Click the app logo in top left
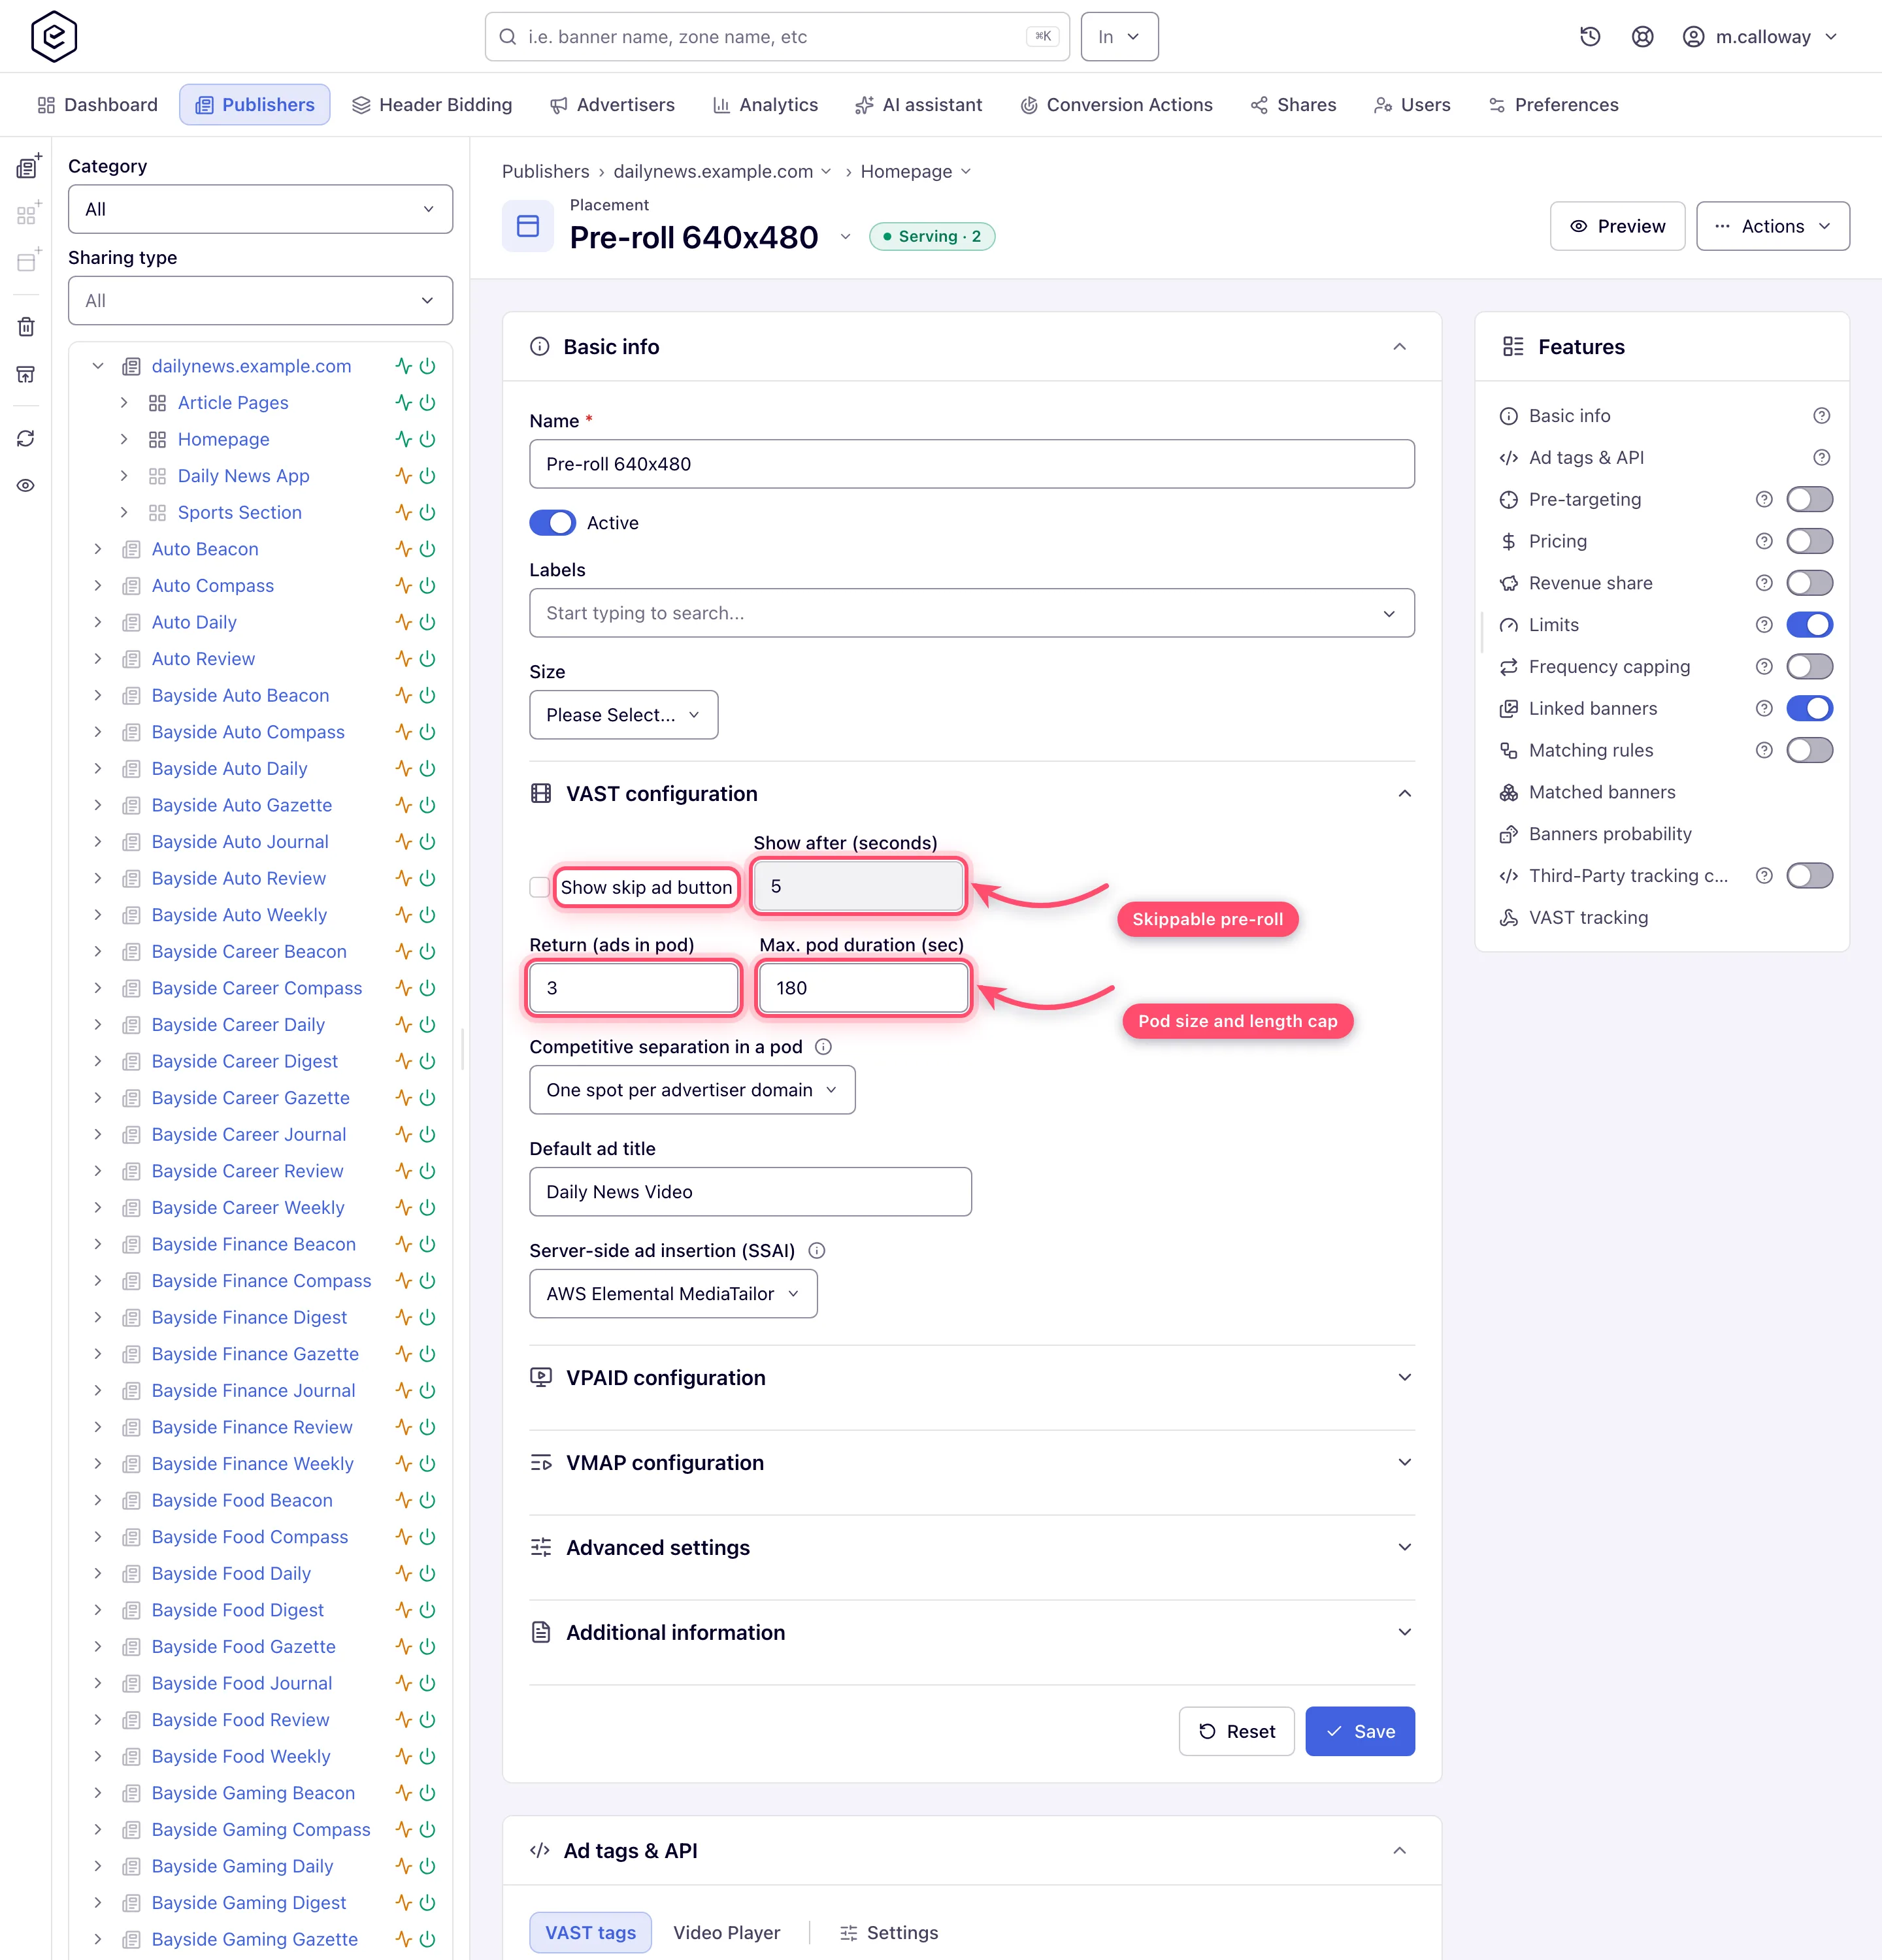Viewport: 1882px width, 1960px height. (x=54, y=37)
